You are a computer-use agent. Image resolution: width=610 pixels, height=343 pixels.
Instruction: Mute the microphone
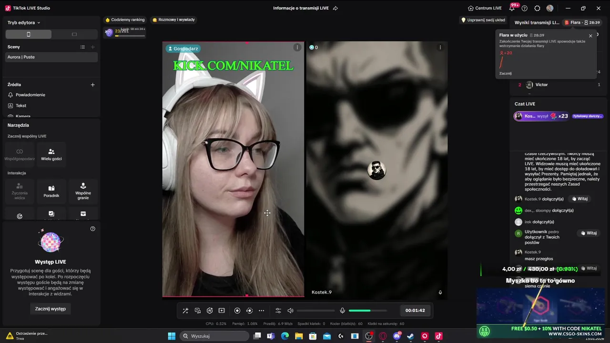pyautogui.click(x=342, y=311)
